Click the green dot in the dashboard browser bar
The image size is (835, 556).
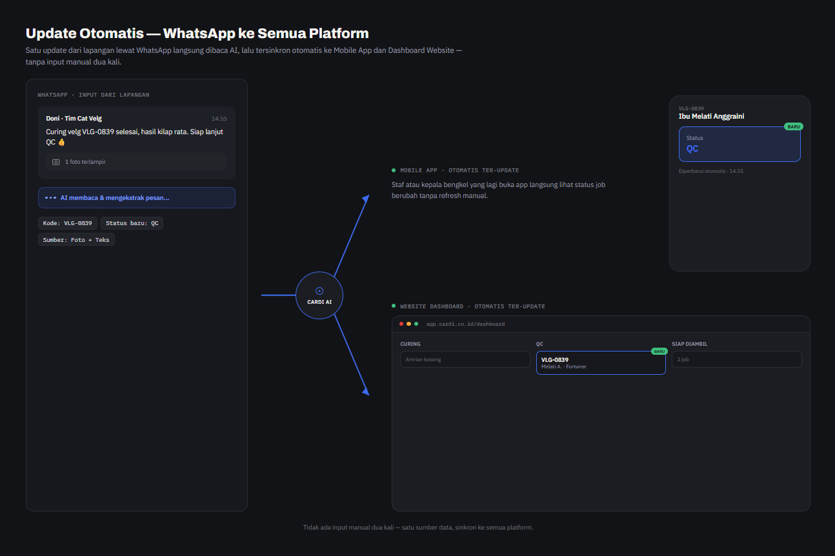click(416, 324)
